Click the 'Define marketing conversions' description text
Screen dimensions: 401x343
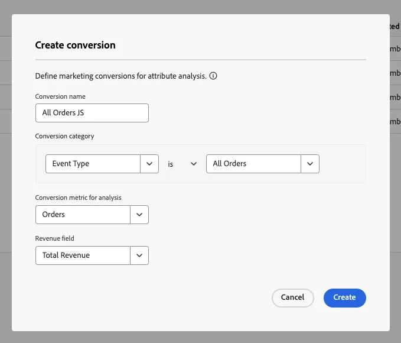(120, 76)
